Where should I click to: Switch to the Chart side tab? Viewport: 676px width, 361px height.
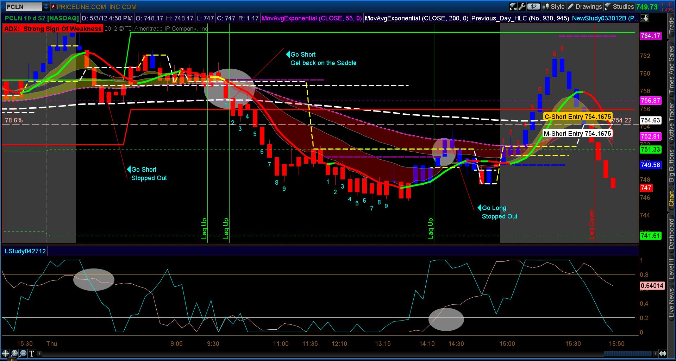pos(671,199)
